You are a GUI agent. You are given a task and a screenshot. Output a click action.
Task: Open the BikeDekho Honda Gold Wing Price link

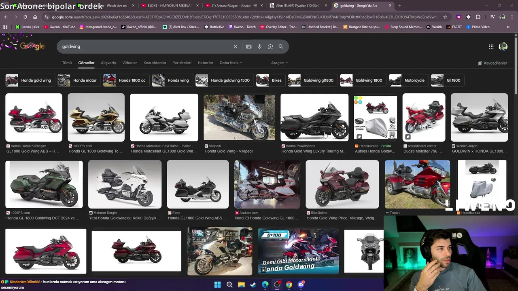[x=342, y=218]
